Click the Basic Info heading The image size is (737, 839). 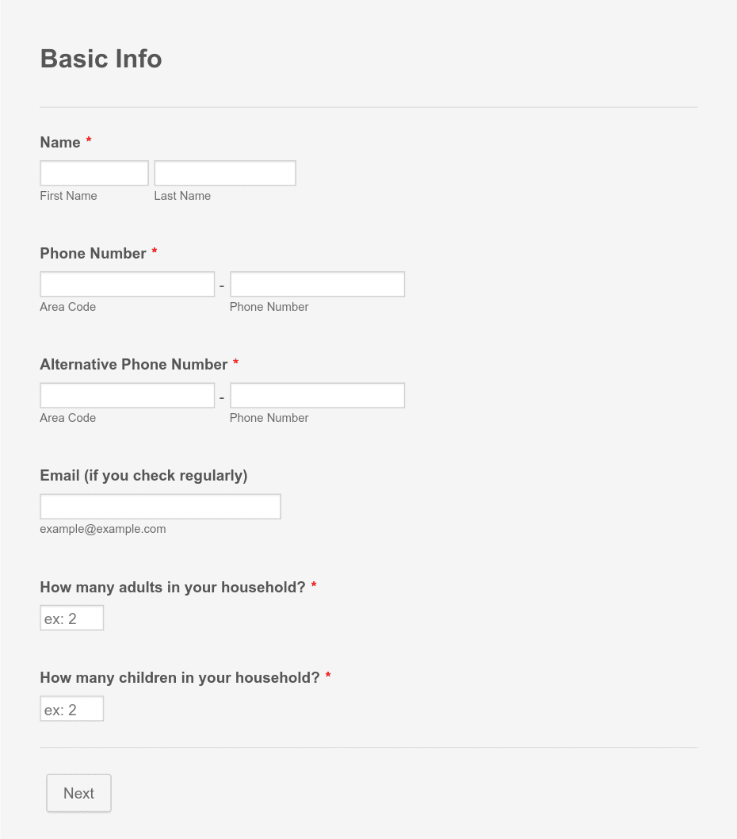click(101, 59)
